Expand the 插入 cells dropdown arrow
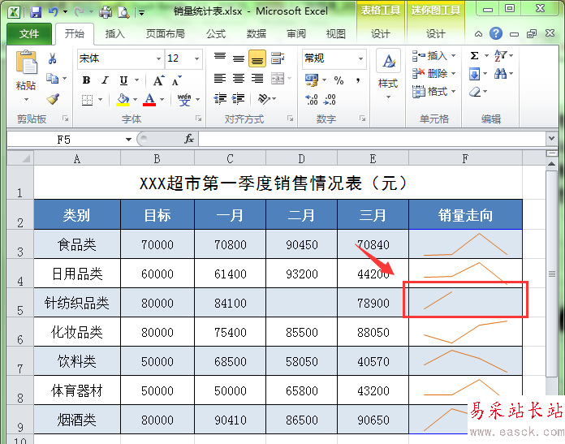 pos(453,55)
